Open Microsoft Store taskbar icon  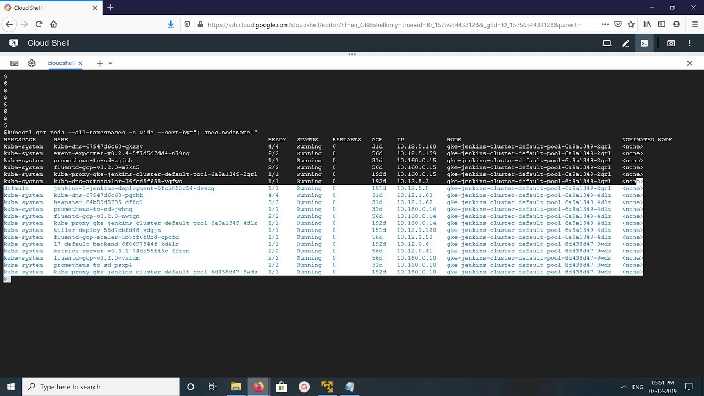281,387
